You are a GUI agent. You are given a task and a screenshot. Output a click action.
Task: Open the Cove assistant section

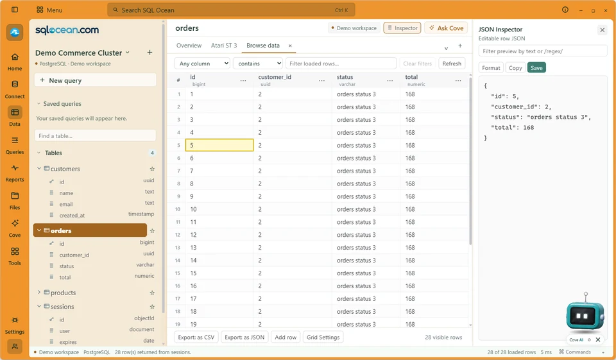click(x=15, y=228)
